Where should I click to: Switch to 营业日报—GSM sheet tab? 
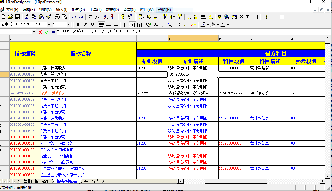(35, 181)
